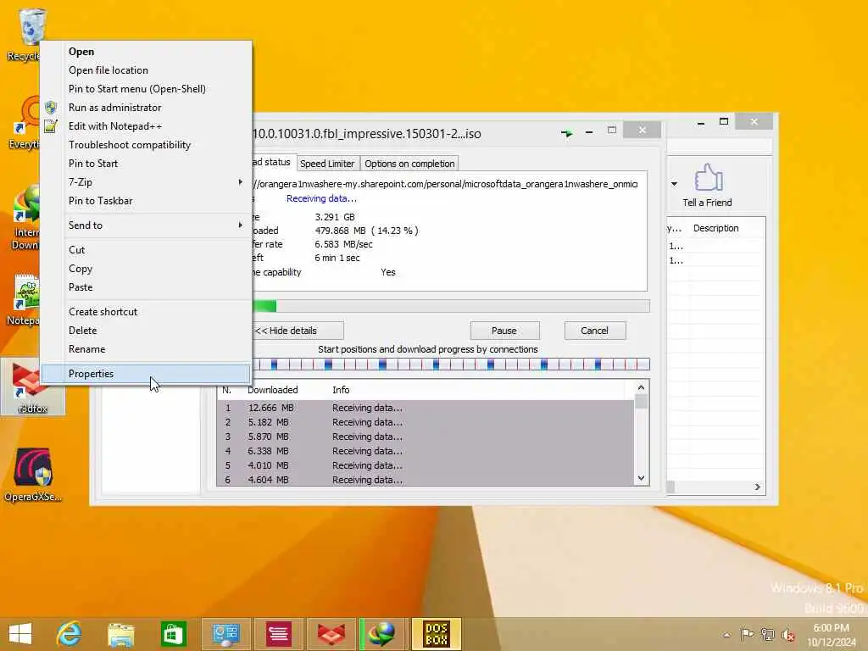This screenshot has height=651, width=868.
Task: Select Troubleshoot compatibility
Action: [x=146, y=145]
